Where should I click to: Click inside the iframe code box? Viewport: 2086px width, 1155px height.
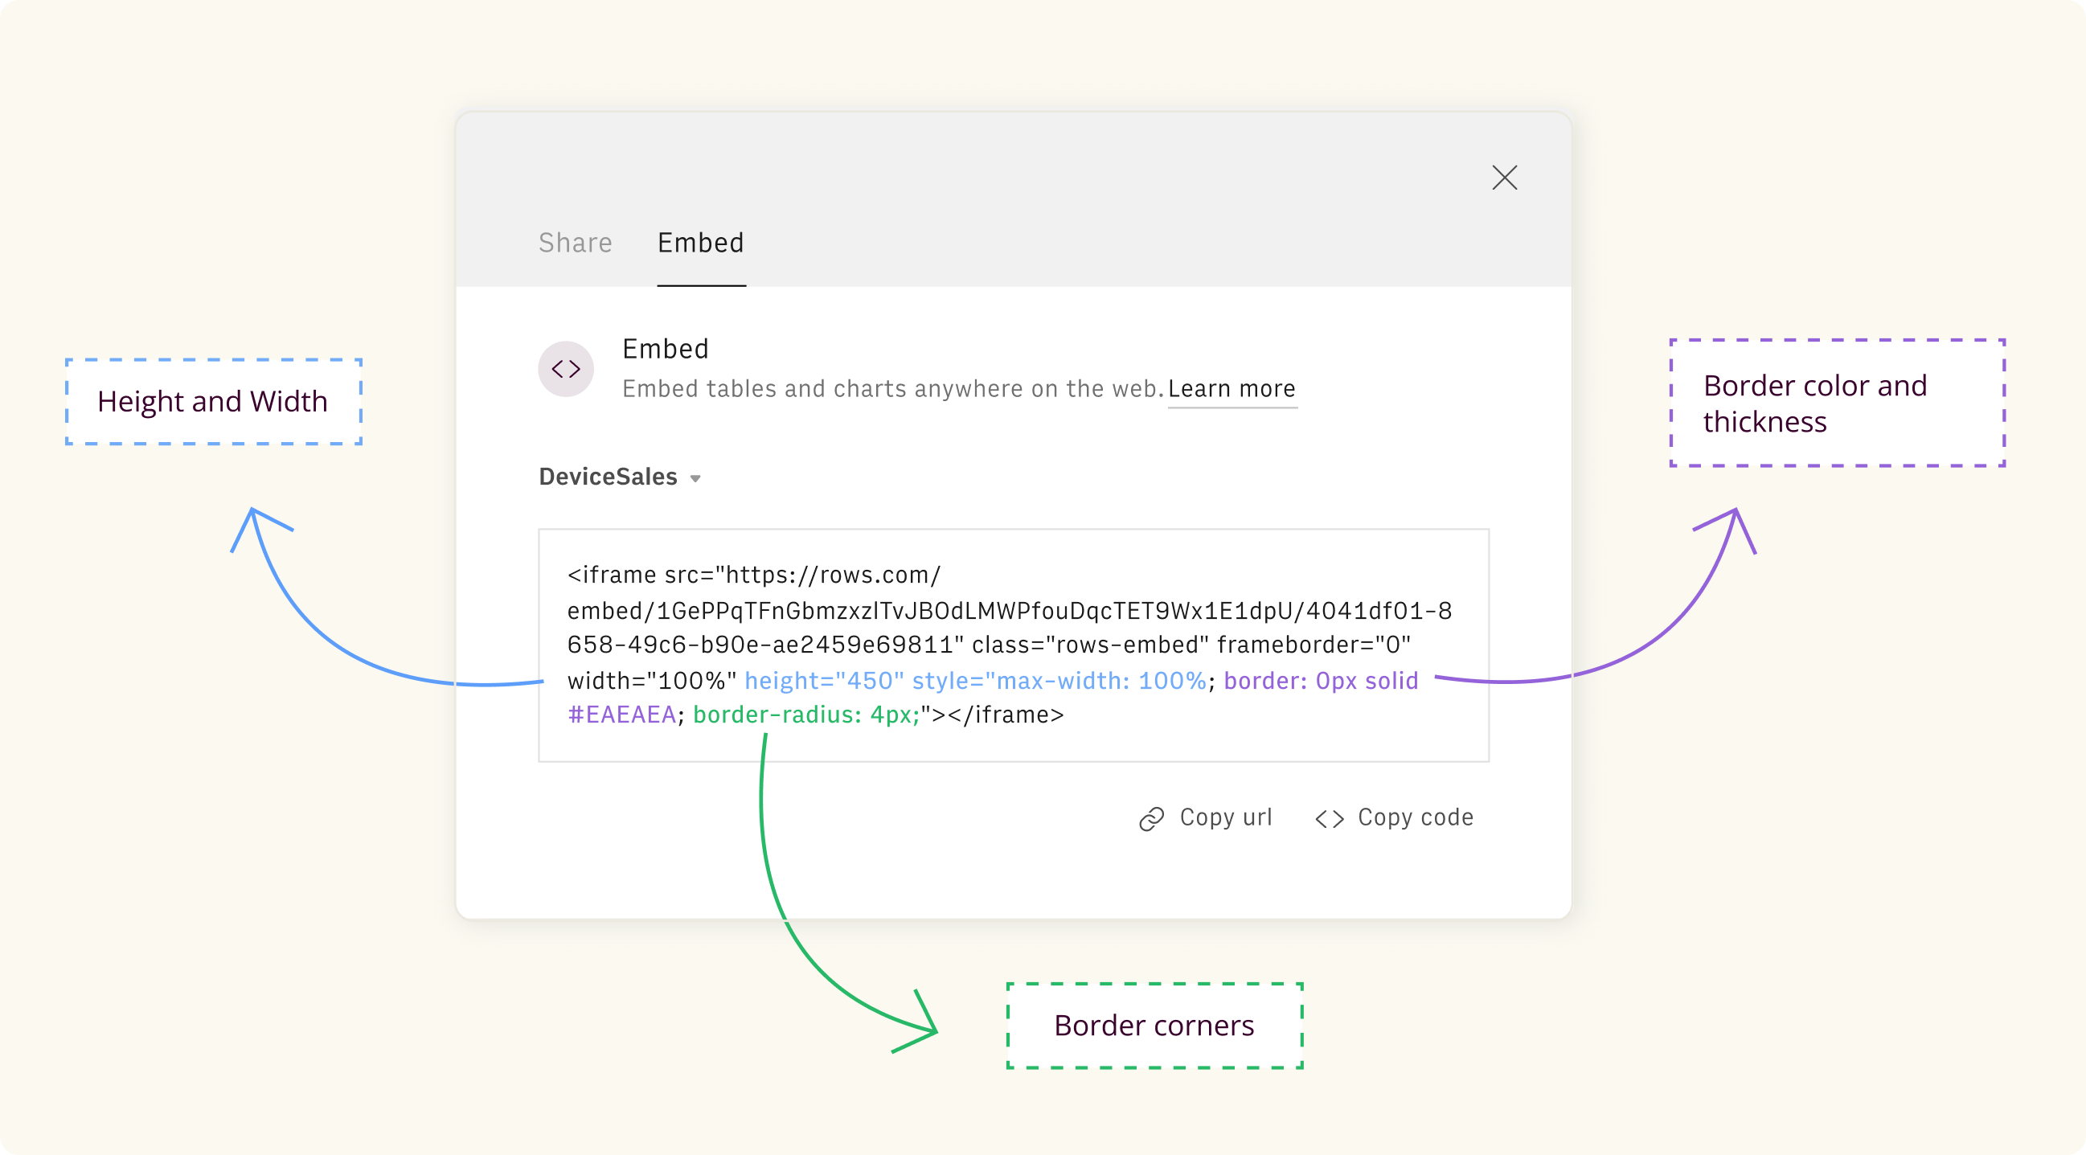(1012, 645)
